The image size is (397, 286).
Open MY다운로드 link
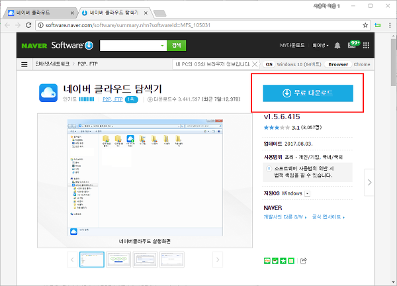click(x=292, y=45)
